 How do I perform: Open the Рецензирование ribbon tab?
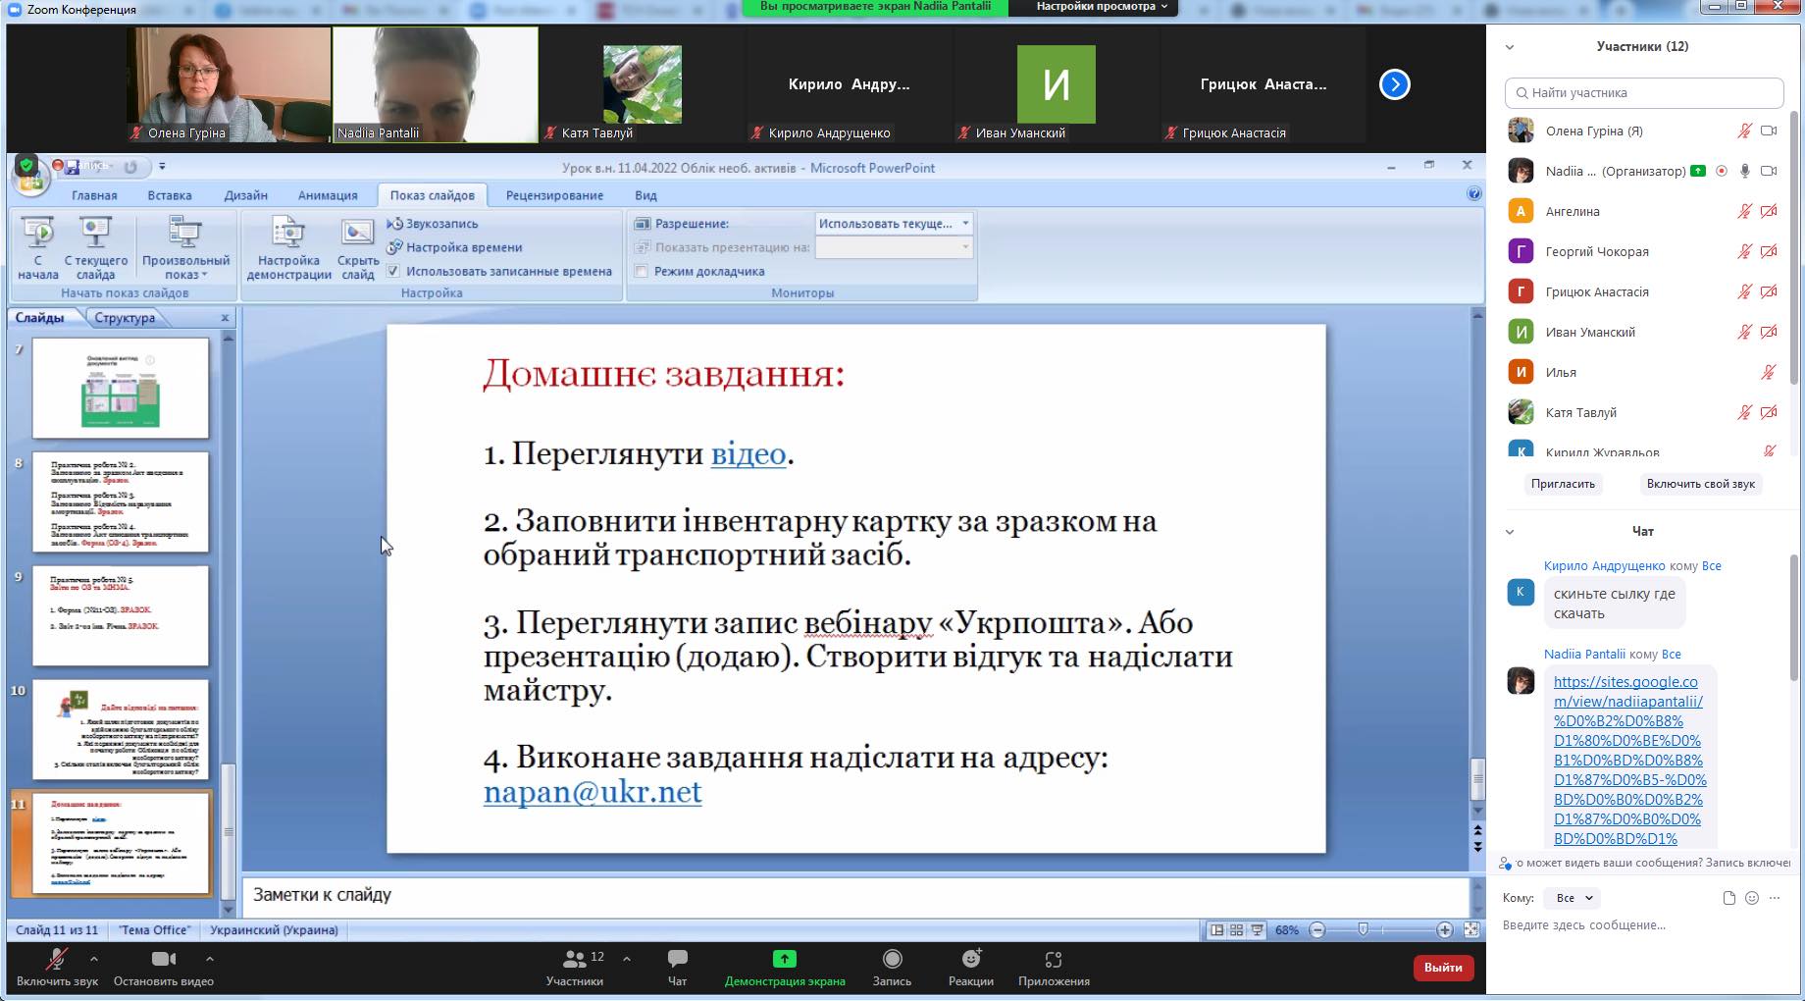tap(554, 195)
